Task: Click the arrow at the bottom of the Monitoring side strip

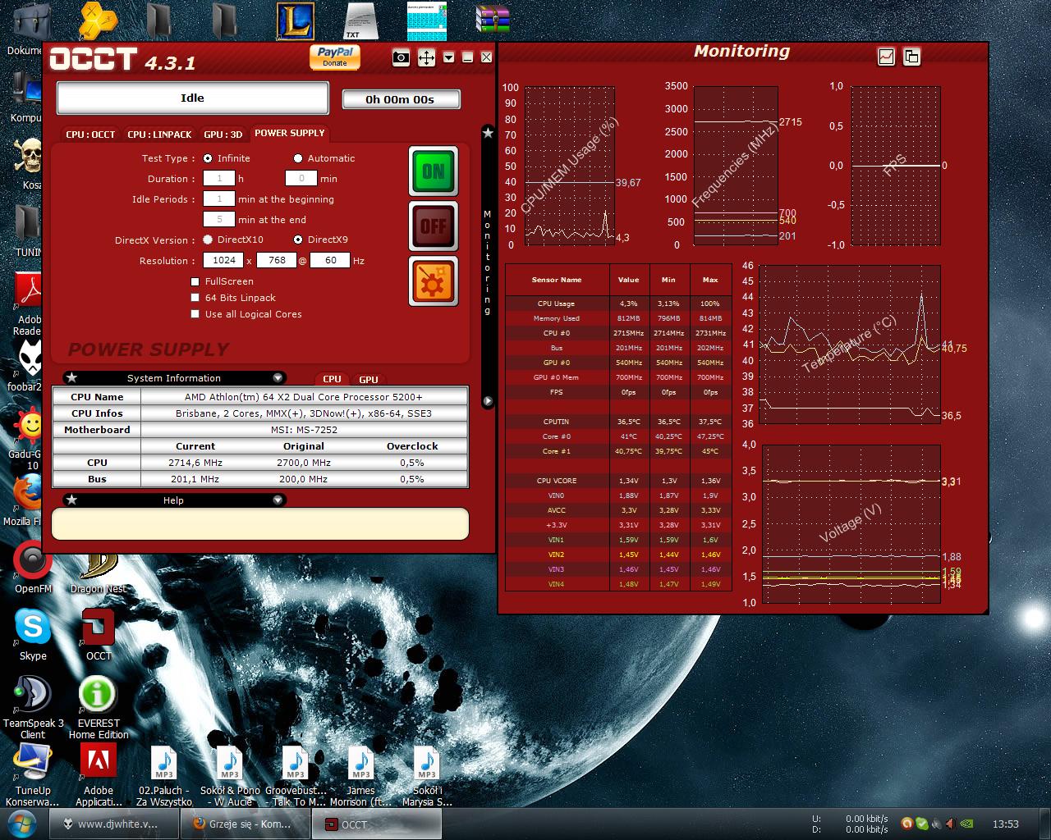Action: [x=488, y=401]
